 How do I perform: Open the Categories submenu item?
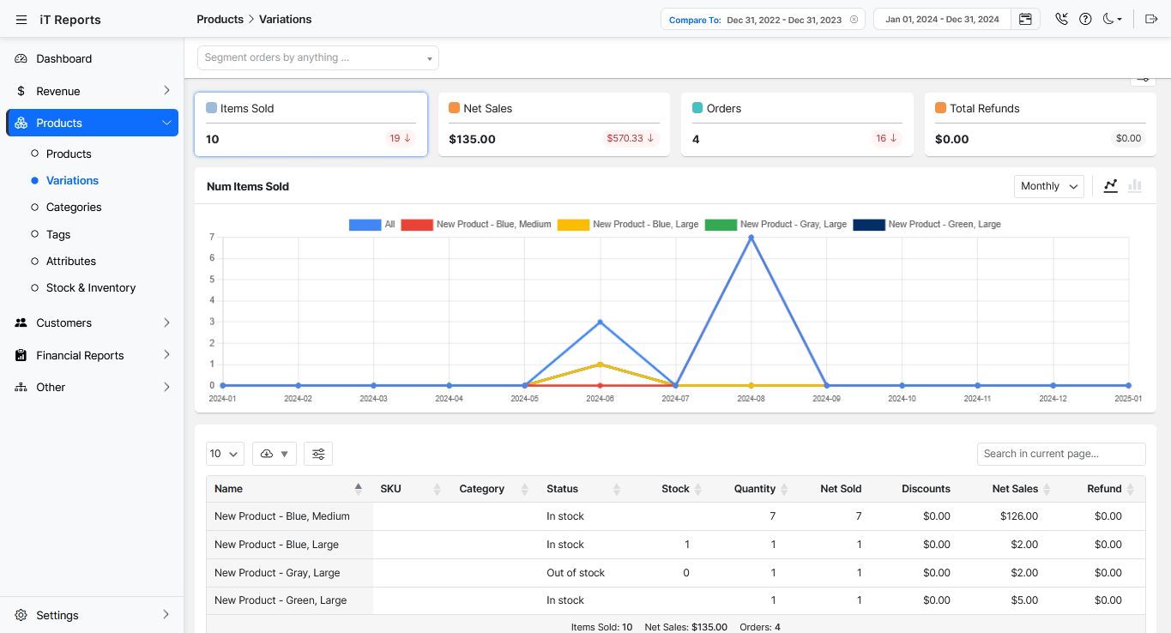pyautogui.click(x=74, y=208)
